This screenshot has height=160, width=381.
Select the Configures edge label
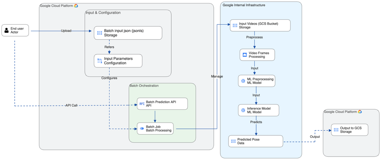109,78
